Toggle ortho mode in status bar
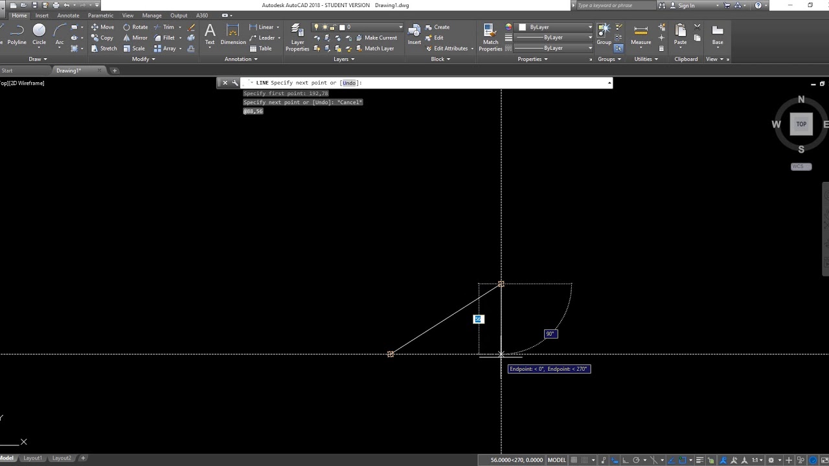Screen dimensions: 829x466 (626, 460)
